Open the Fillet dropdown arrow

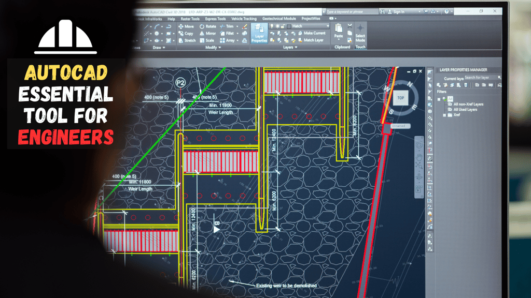click(237, 34)
